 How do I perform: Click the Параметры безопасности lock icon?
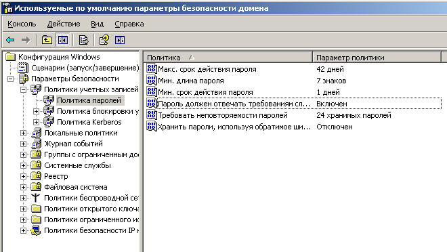click(24, 79)
